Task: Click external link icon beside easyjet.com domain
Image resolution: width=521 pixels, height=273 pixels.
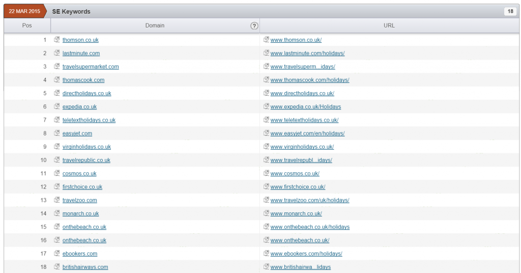Action: 57,133
